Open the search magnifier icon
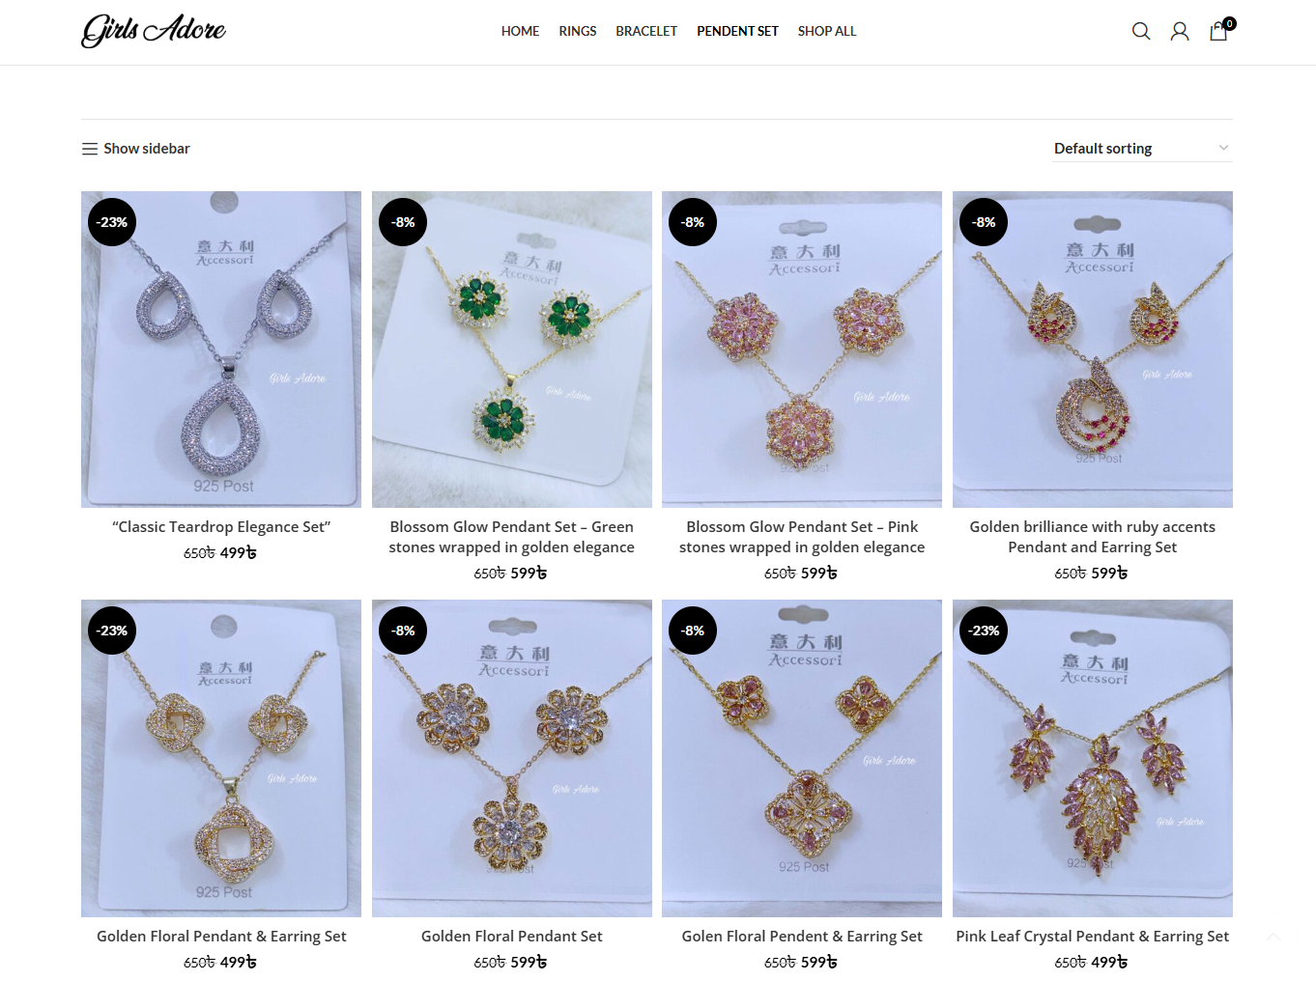The width and height of the screenshot is (1316, 981). coord(1141,31)
